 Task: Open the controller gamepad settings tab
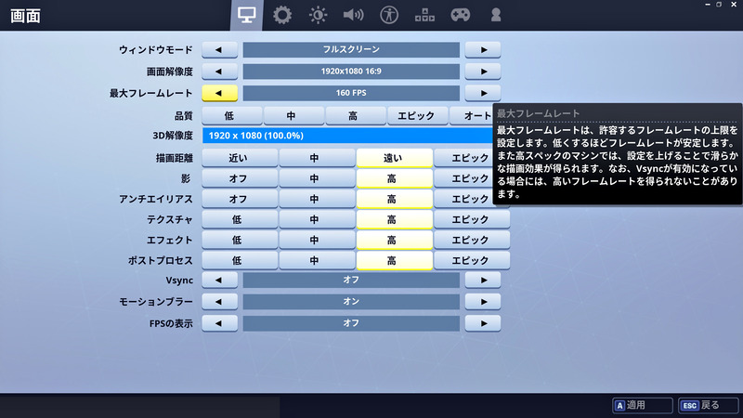(460, 15)
